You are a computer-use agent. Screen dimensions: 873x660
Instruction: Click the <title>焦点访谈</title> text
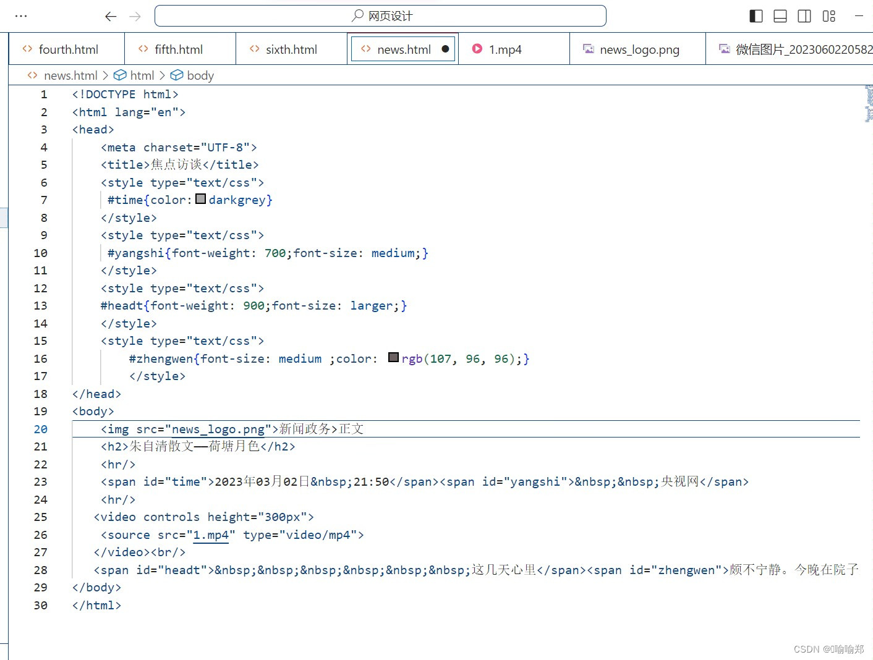click(180, 165)
